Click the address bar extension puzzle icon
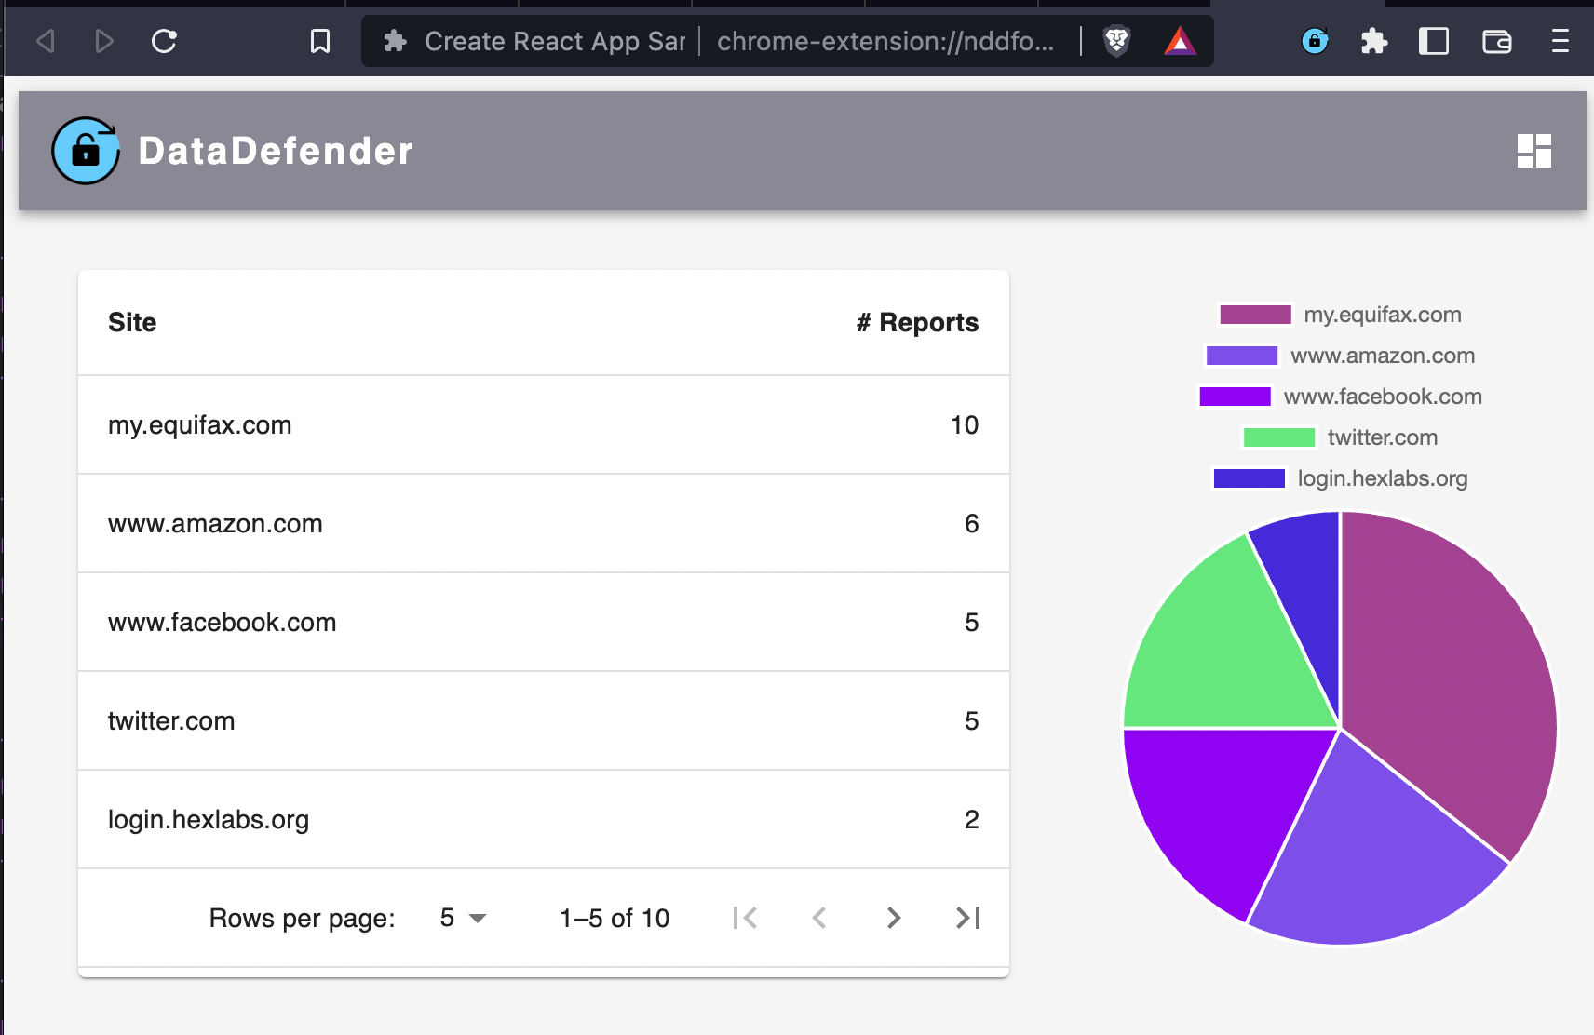 click(x=396, y=41)
